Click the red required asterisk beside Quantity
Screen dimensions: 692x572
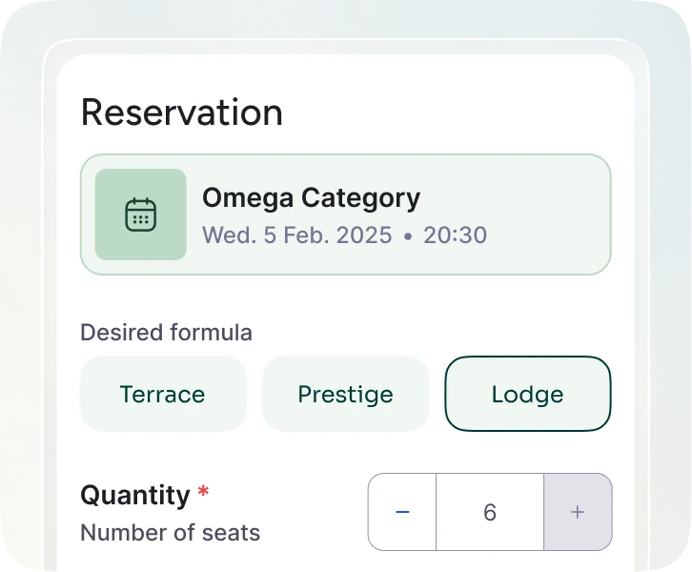203,491
